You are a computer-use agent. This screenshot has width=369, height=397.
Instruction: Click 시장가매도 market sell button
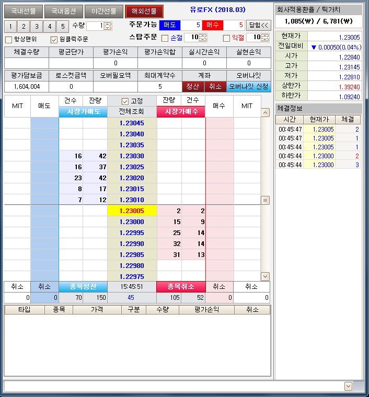tap(83, 112)
